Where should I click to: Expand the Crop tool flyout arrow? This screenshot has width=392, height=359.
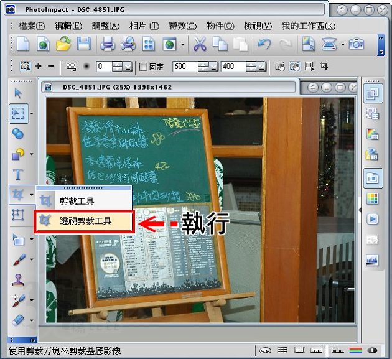point(32,195)
